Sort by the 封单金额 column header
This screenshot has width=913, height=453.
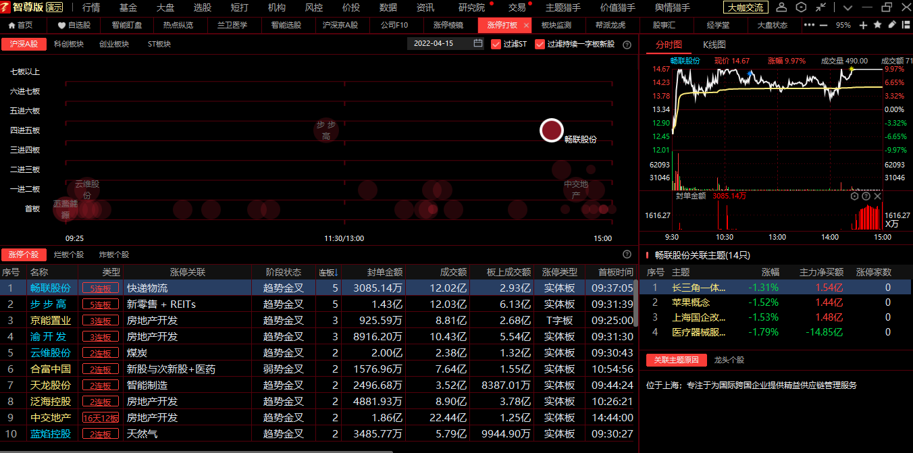tap(385, 272)
